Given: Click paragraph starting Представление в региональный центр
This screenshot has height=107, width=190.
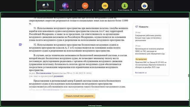Looking at the screenshot, I should pyautogui.click(x=77, y=84).
